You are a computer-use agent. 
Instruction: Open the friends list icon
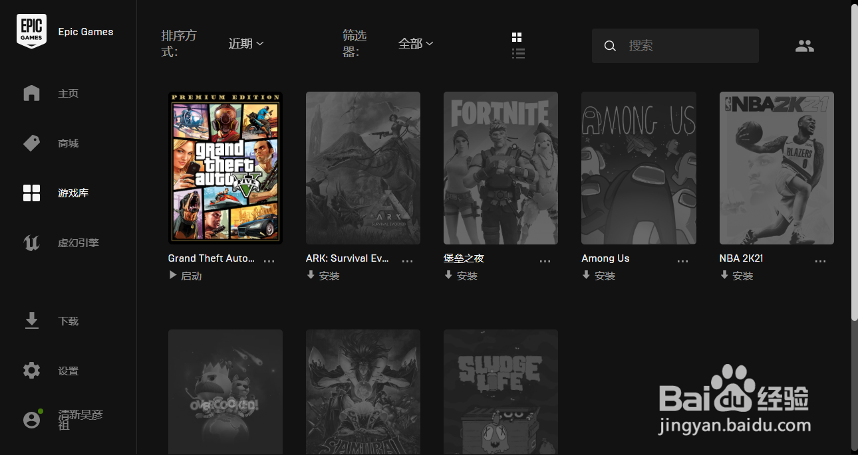tap(805, 46)
